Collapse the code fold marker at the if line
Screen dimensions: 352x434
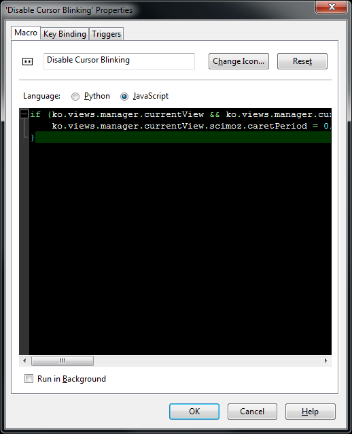24,114
